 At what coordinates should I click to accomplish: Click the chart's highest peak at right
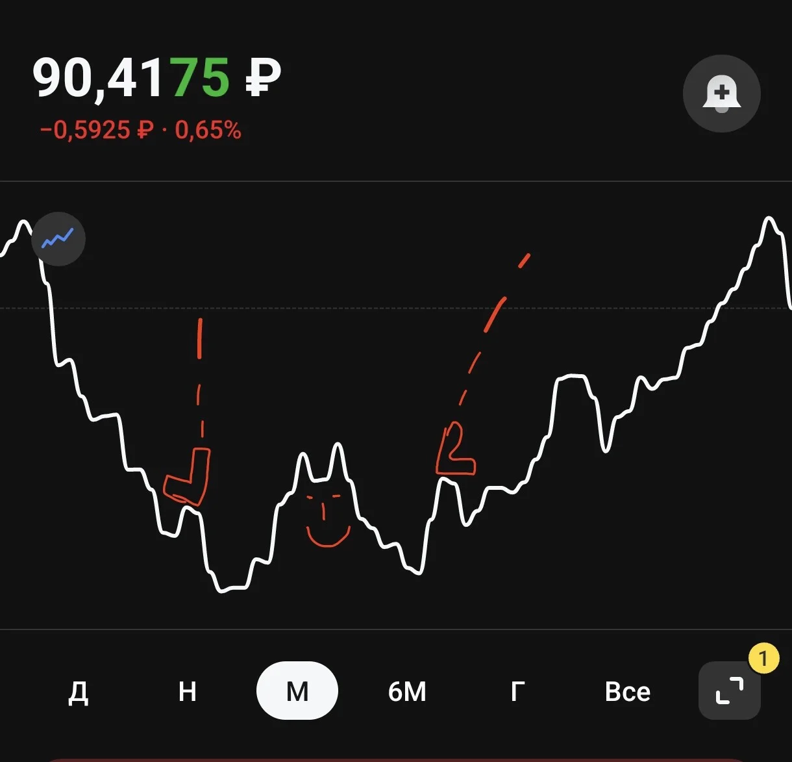click(x=770, y=221)
